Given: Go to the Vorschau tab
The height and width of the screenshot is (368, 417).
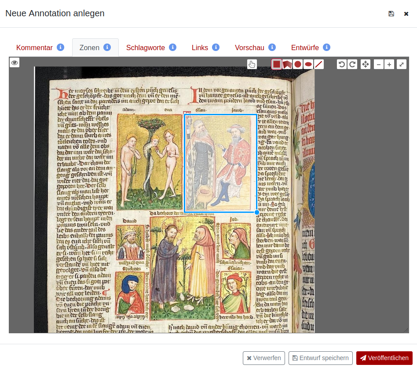Looking at the screenshot, I should pyautogui.click(x=249, y=47).
